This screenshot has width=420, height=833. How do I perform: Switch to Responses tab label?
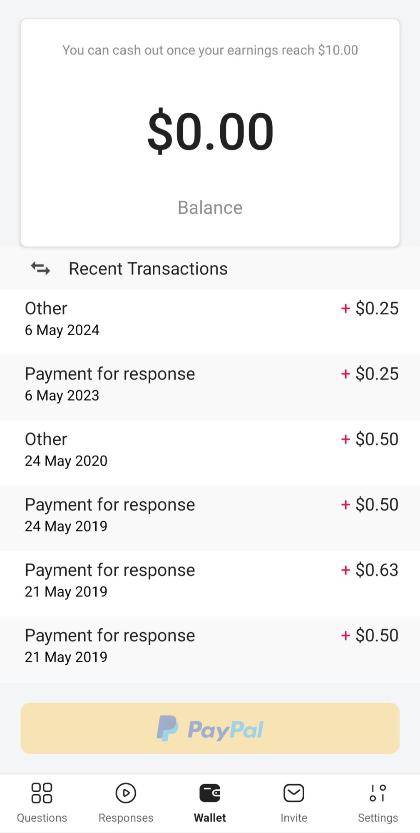pos(126,818)
